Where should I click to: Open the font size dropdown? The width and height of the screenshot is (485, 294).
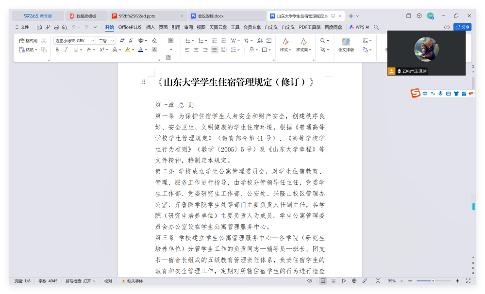(x=113, y=40)
